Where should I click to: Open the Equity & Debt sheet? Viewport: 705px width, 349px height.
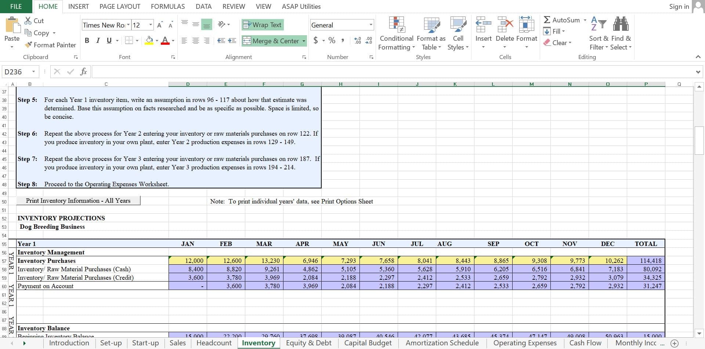point(308,343)
